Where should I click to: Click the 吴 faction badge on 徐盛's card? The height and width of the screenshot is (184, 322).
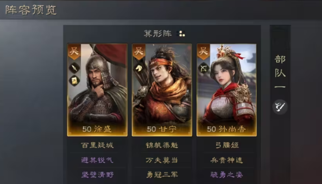(x=74, y=52)
